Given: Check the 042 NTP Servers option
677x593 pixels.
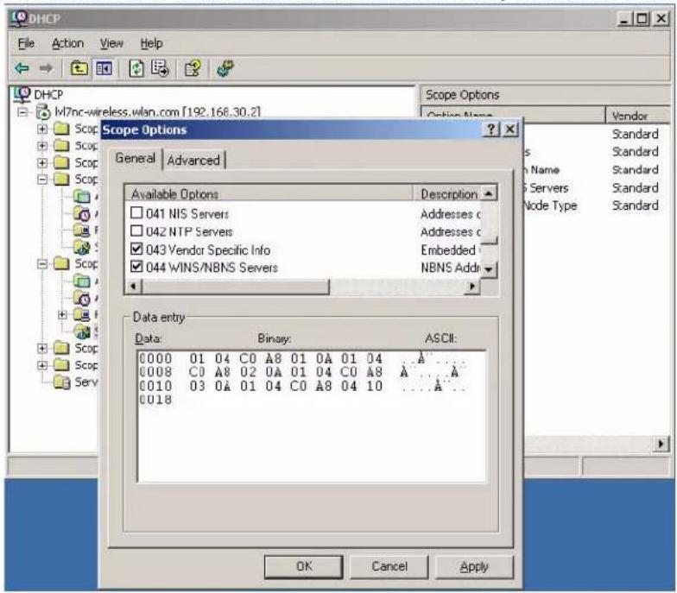Looking at the screenshot, I should point(136,230).
